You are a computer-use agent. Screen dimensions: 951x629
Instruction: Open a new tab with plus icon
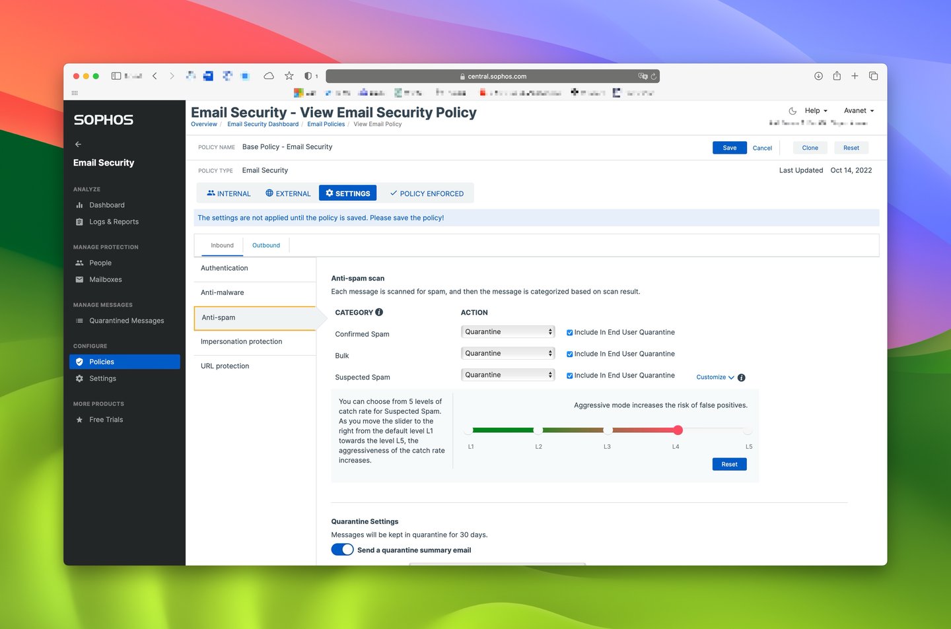(x=855, y=76)
